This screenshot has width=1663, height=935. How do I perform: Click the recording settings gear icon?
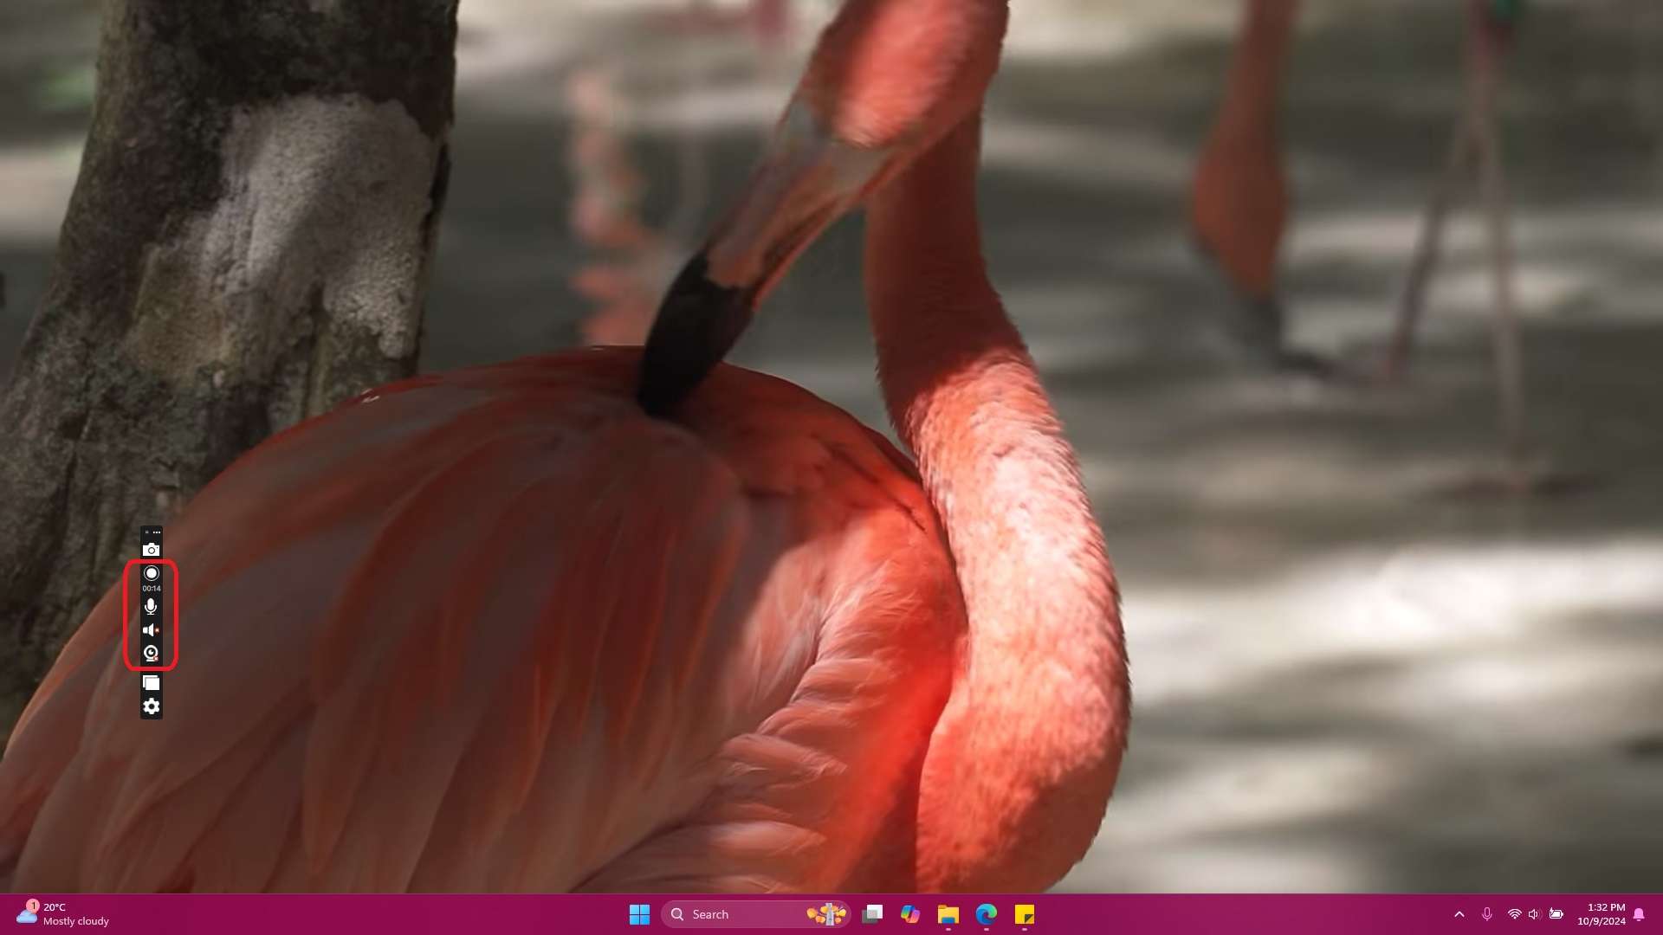(151, 706)
